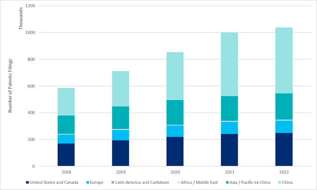The image size is (317, 190).
Task: Select the China segment of the 2018 bar
Action: pos(66,101)
